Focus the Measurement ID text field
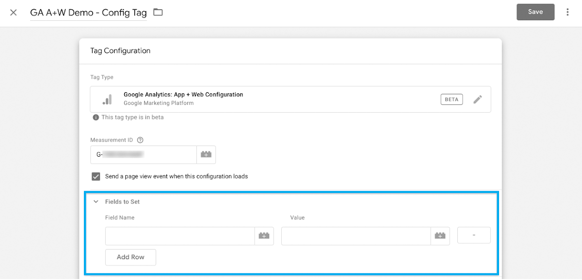Image resolution: width=582 pixels, height=280 pixels. tap(143, 155)
